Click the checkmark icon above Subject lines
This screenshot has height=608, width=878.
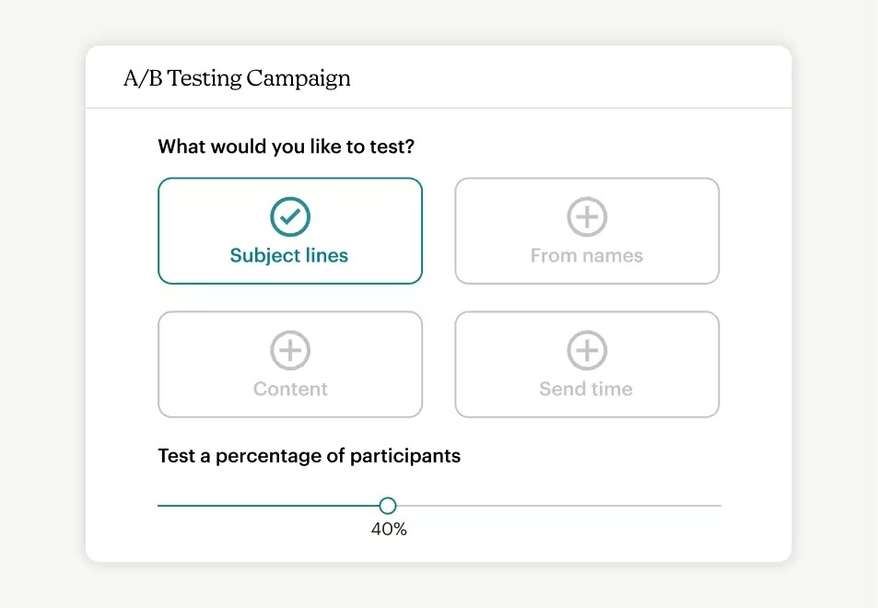(x=290, y=217)
